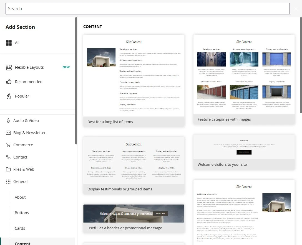Open Flexible Layouts category
The image size is (302, 245).
click(x=37, y=67)
